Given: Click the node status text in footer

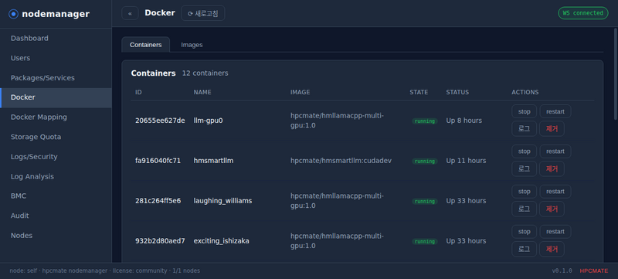Looking at the screenshot, I should (104, 270).
